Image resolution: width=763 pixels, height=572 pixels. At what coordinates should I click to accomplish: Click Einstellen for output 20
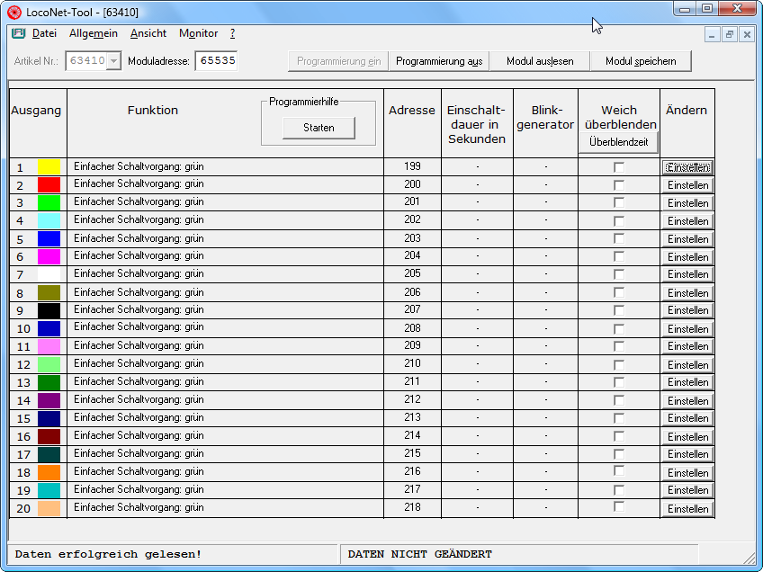[687, 509]
